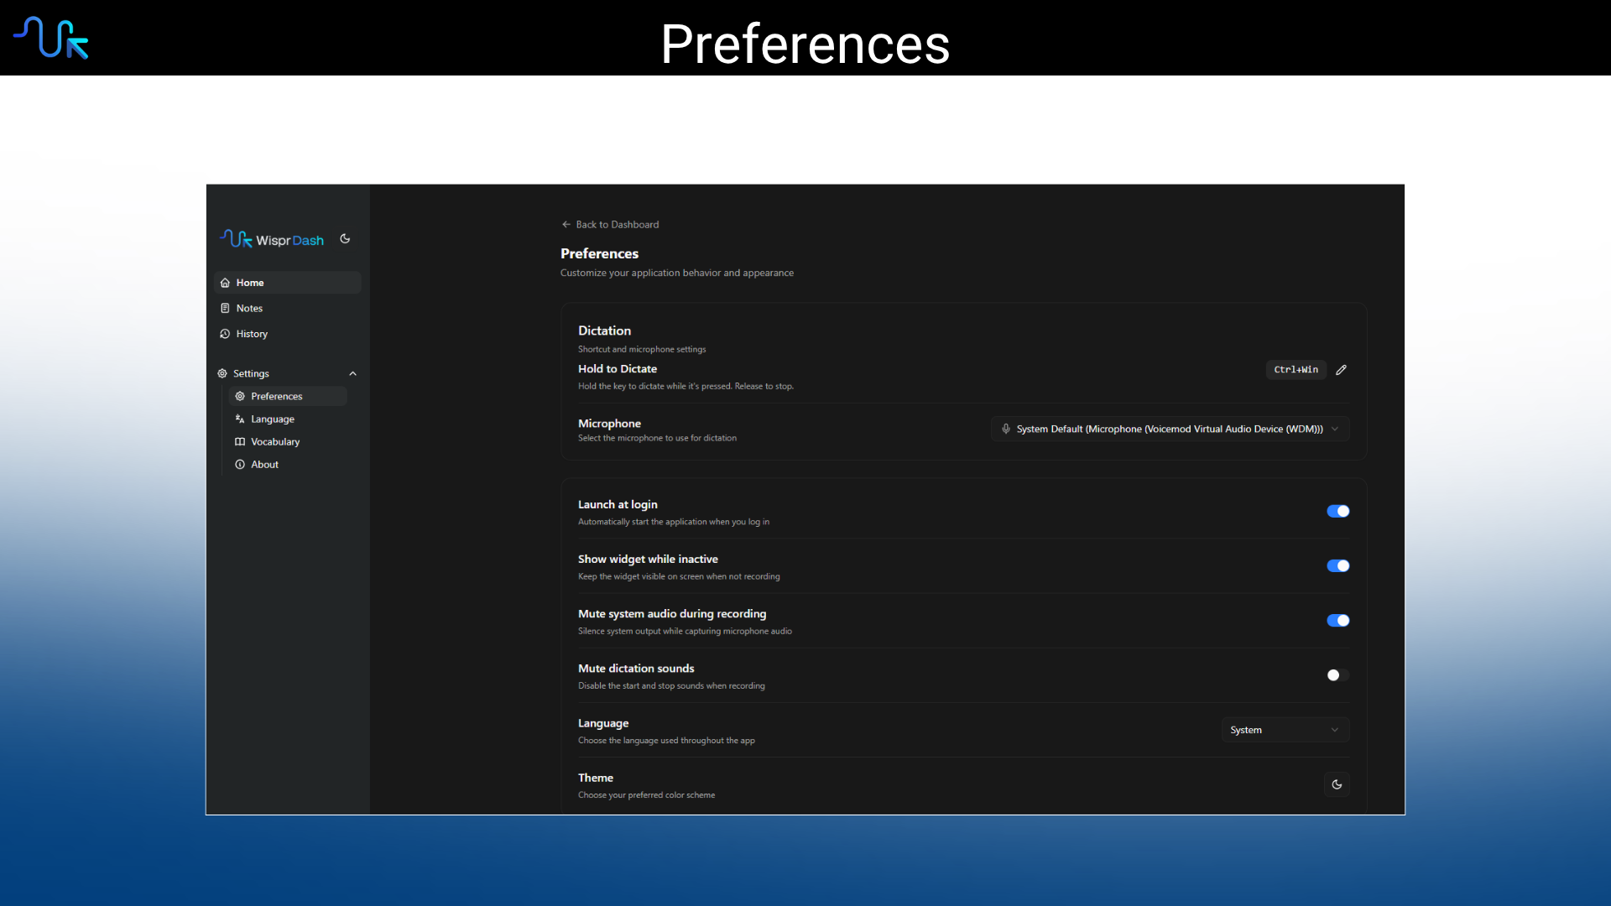Click the WisprDash brand name text

pos(289,241)
